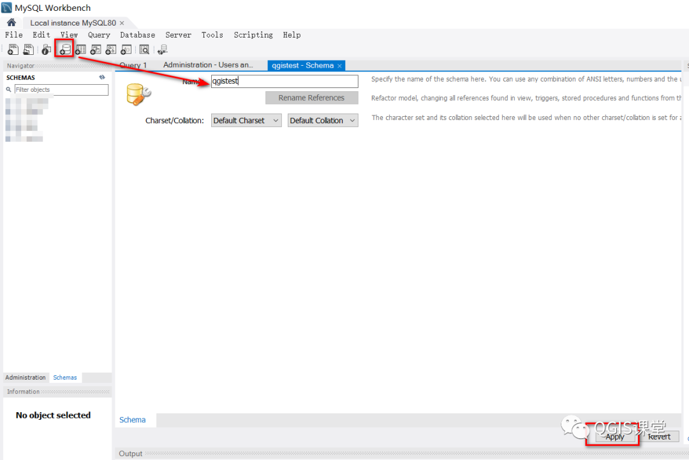
Task: Open the File menu
Action: coord(13,34)
